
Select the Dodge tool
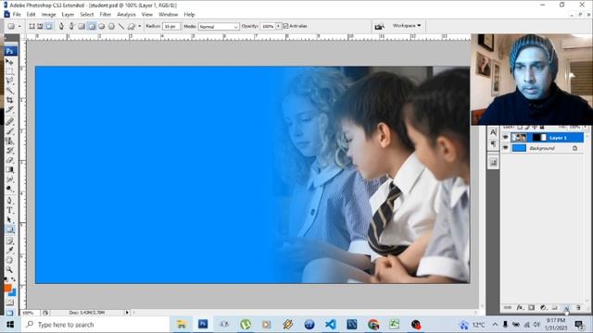9,189
